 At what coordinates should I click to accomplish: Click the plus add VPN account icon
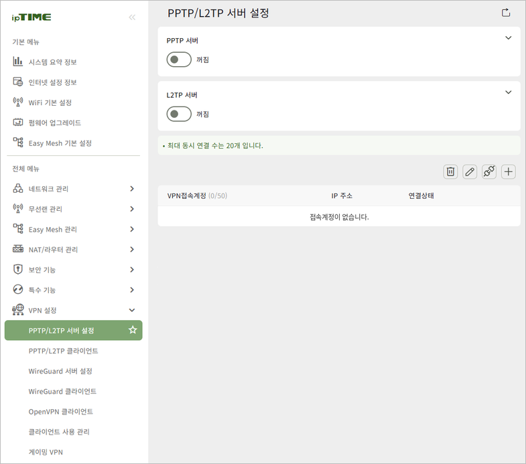pos(508,171)
